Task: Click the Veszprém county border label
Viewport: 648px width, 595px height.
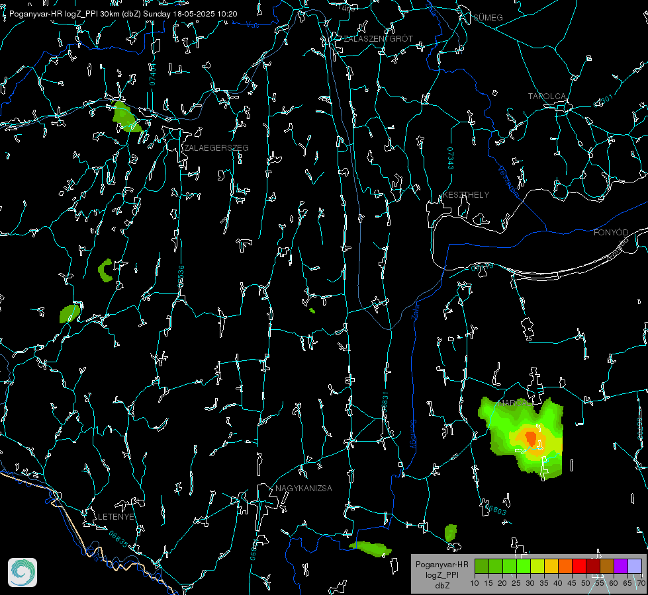Action: point(509,182)
